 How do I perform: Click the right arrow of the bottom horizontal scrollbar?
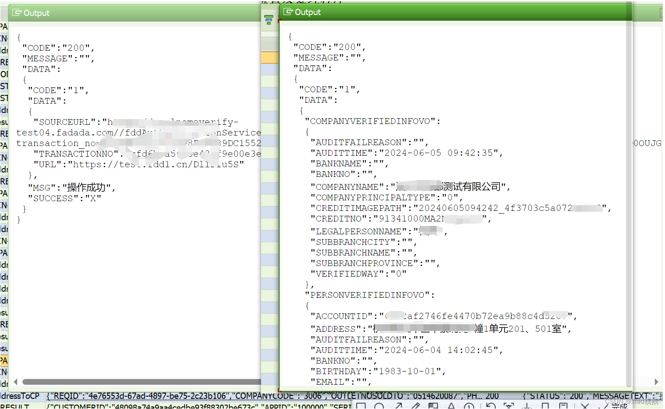[x=656, y=382]
